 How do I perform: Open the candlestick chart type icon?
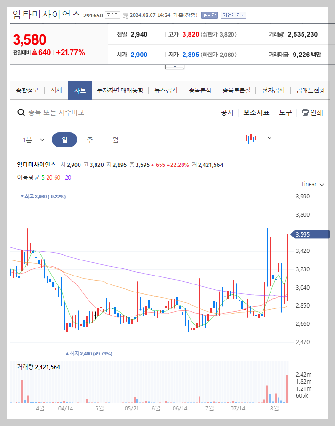(x=251, y=139)
